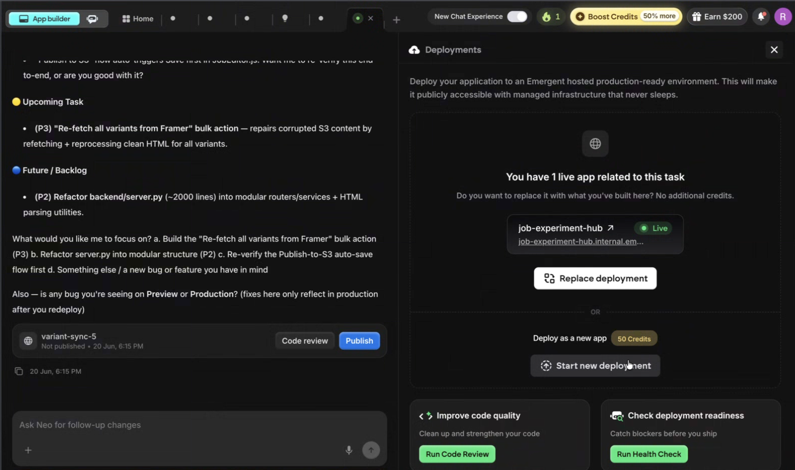Send the message with arrow button
This screenshot has width=795, height=470.
tap(371, 450)
